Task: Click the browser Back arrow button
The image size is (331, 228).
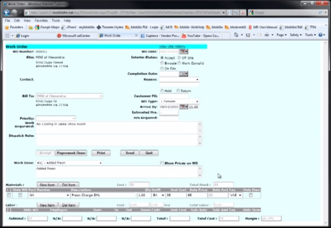Action: click(x=6, y=13)
